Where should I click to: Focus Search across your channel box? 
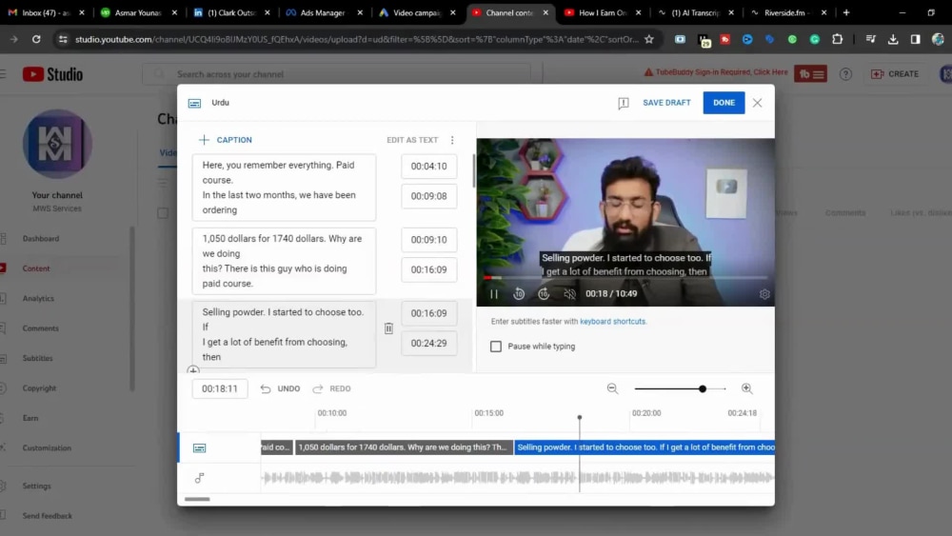click(337, 74)
